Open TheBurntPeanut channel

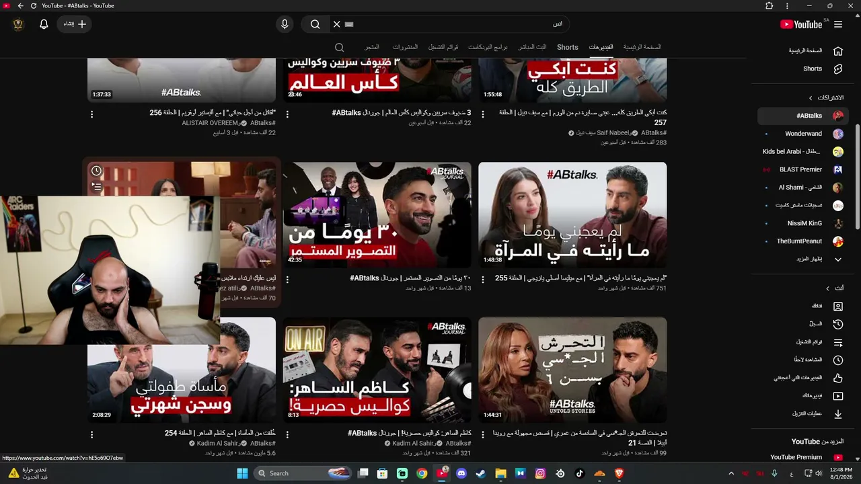[x=803, y=241]
